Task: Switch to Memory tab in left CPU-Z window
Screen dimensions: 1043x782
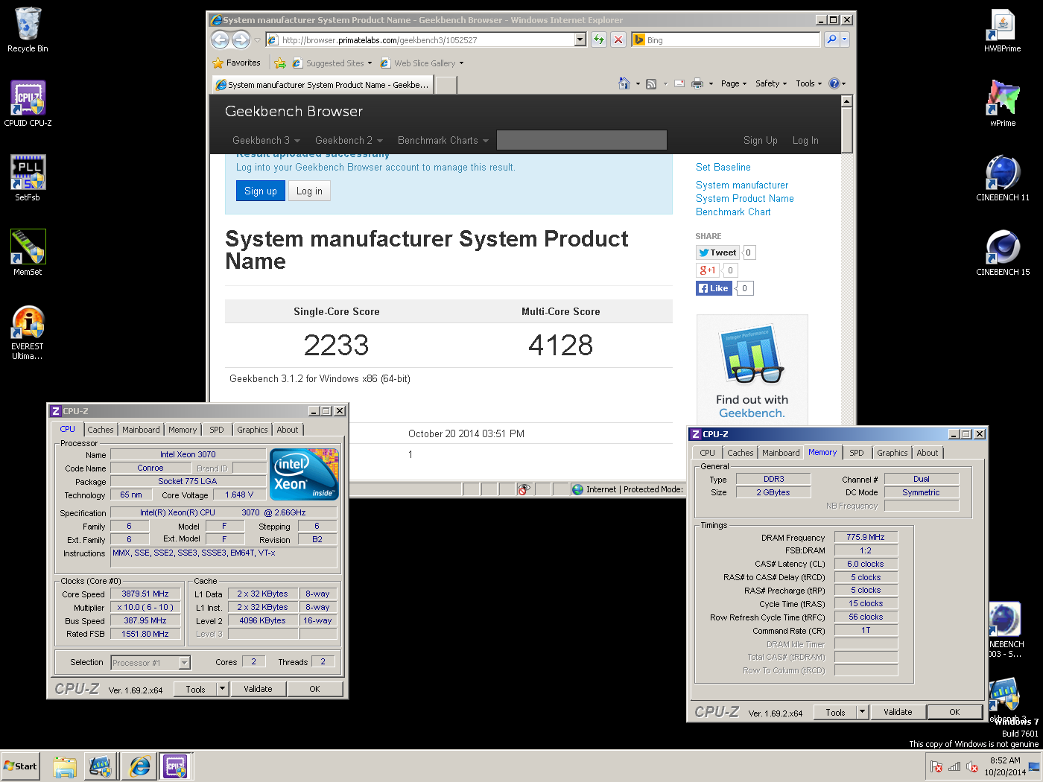Action: 183,430
